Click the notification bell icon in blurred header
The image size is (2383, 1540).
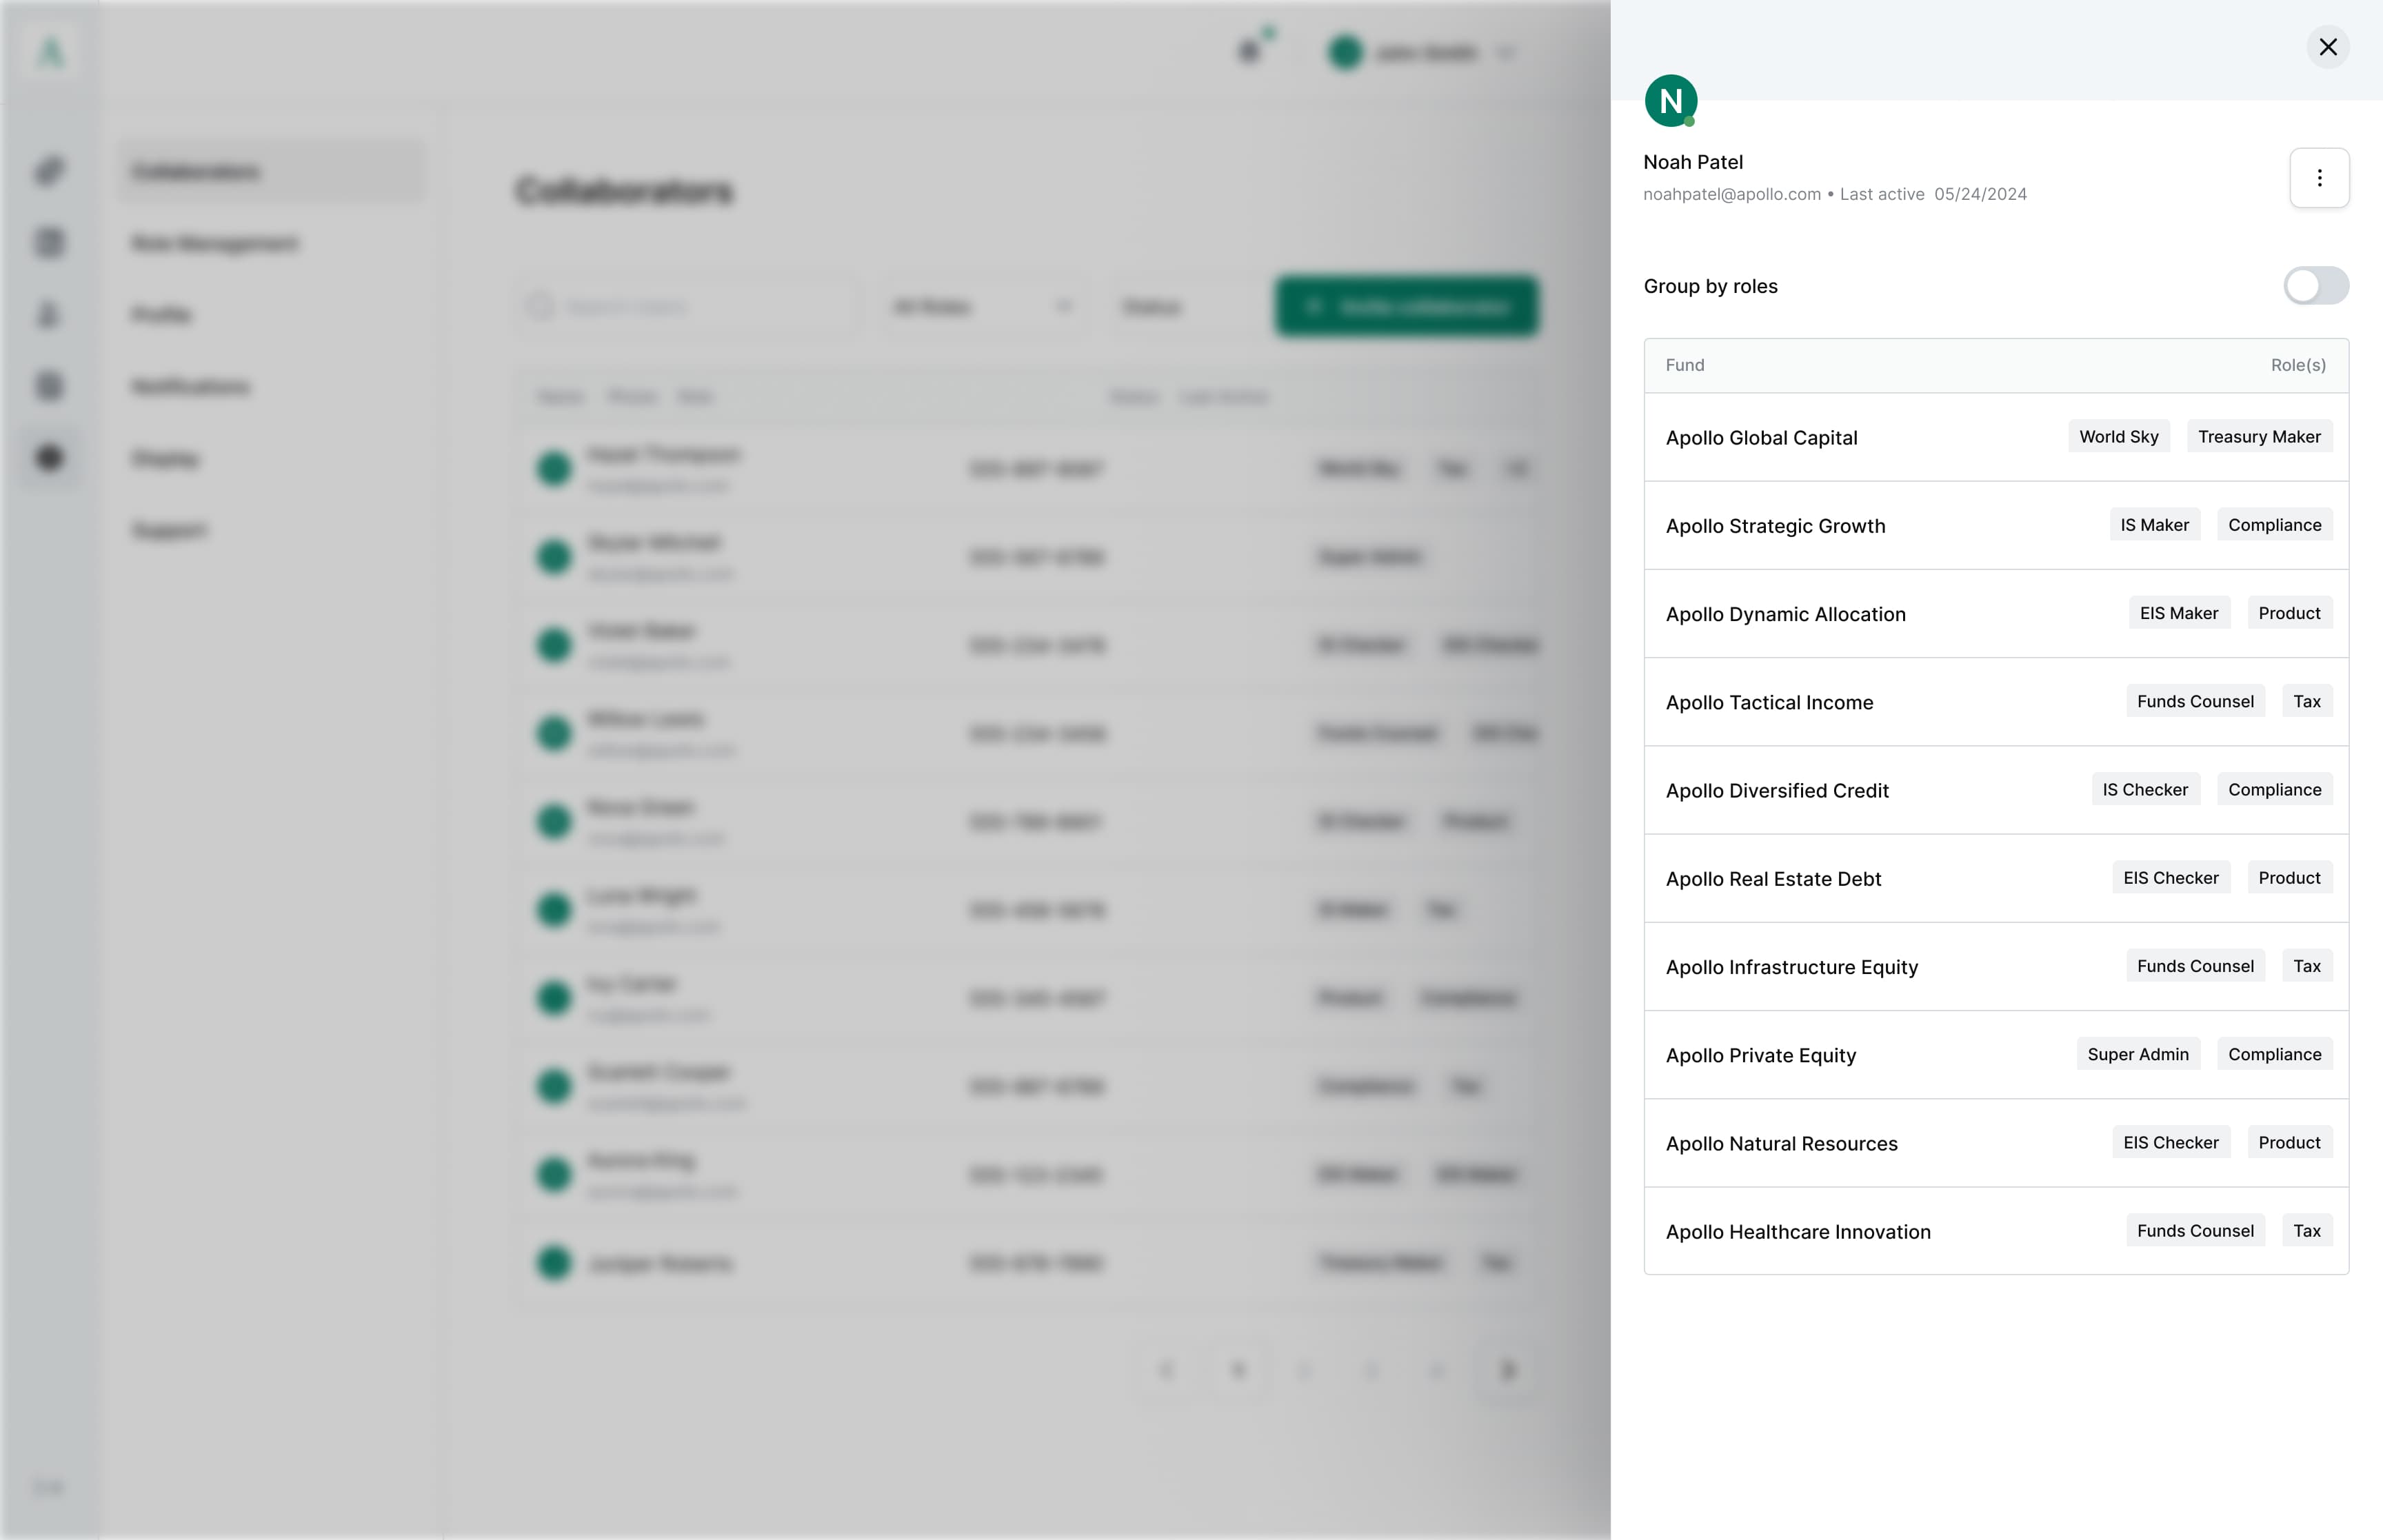pyautogui.click(x=1250, y=50)
